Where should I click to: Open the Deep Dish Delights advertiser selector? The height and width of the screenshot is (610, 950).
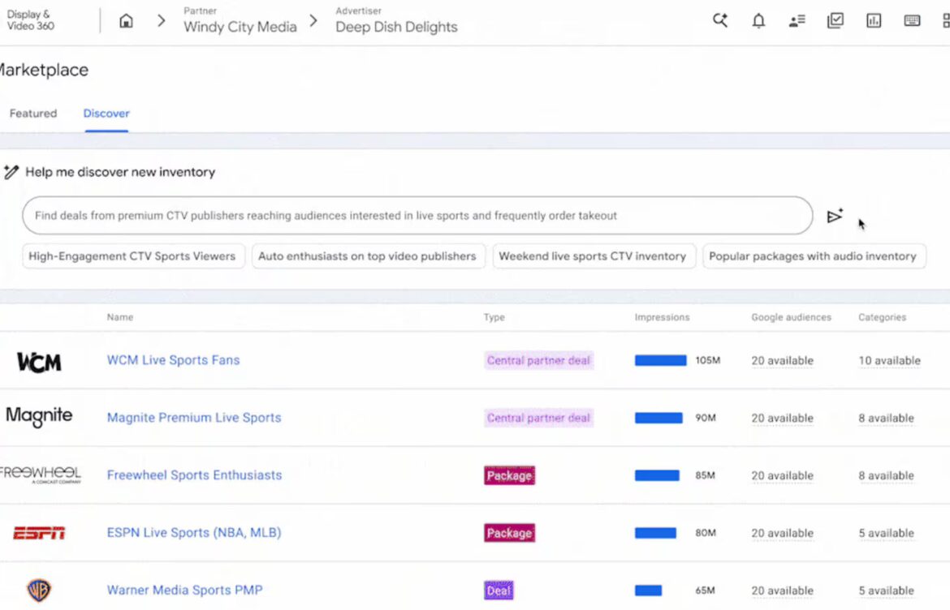(x=396, y=21)
